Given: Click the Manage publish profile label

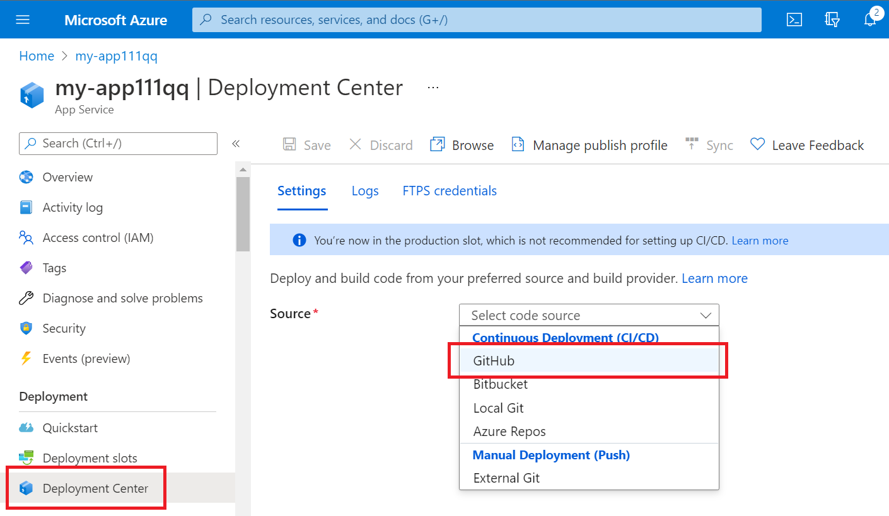Looking at the screenshot, I should (x=600, y=146).
